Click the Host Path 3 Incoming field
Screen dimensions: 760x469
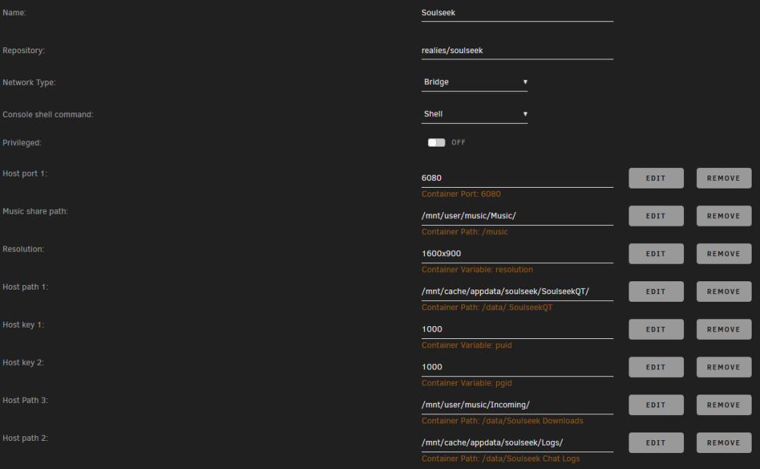point(517,405)
